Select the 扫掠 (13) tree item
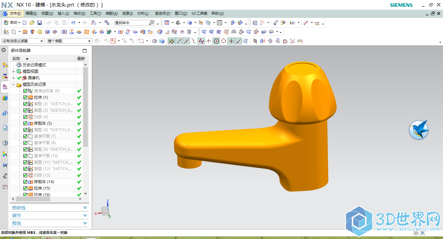The height and width of the screenshot is (239, 443). click(x=42, y=175)
